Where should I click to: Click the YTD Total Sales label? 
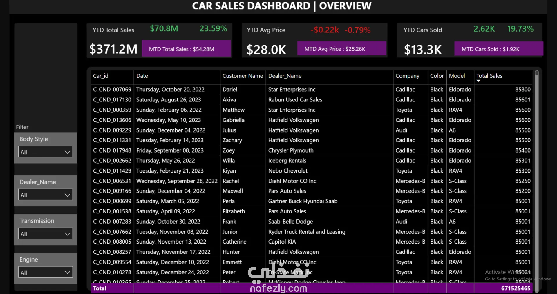[113, 30]
